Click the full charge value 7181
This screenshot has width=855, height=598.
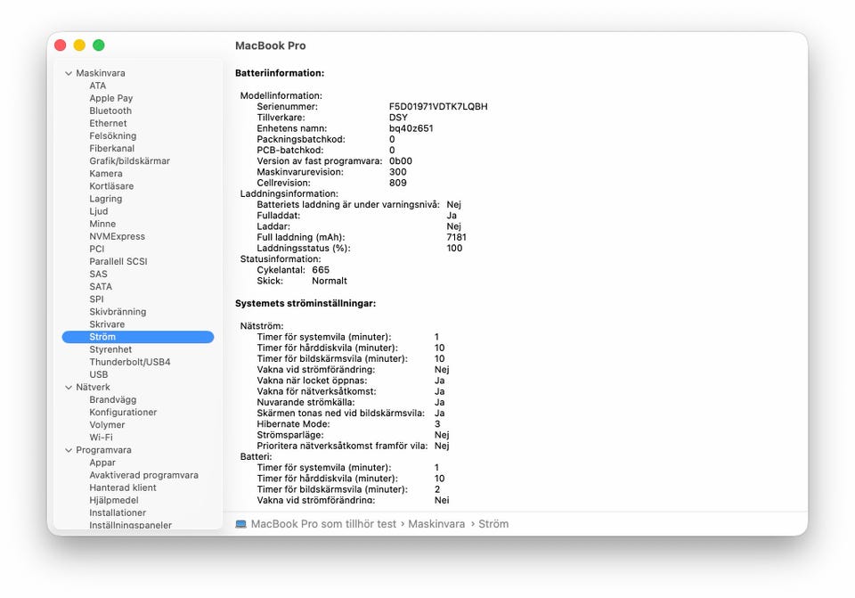[456, 237]
